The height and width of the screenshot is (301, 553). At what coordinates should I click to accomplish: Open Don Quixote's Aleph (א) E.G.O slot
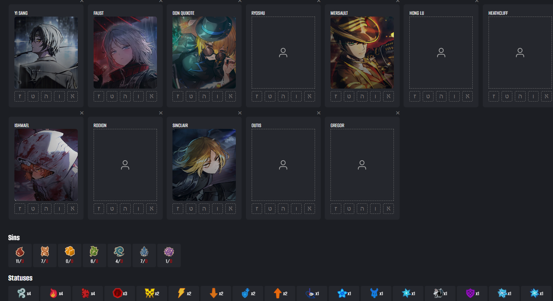point(230,96)
